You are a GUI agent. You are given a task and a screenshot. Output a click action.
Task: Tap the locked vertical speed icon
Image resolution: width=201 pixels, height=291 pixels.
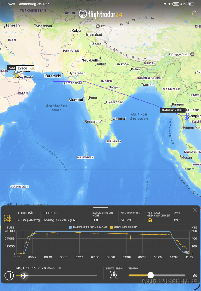(x=150, y=220)
